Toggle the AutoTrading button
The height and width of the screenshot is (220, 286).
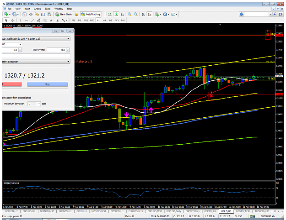click(x=91, y=14)
